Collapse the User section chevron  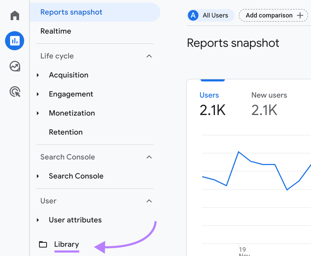[149, 201]
